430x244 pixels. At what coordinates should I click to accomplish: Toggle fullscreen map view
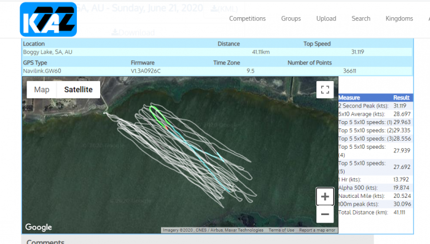(x=325, y=90)
